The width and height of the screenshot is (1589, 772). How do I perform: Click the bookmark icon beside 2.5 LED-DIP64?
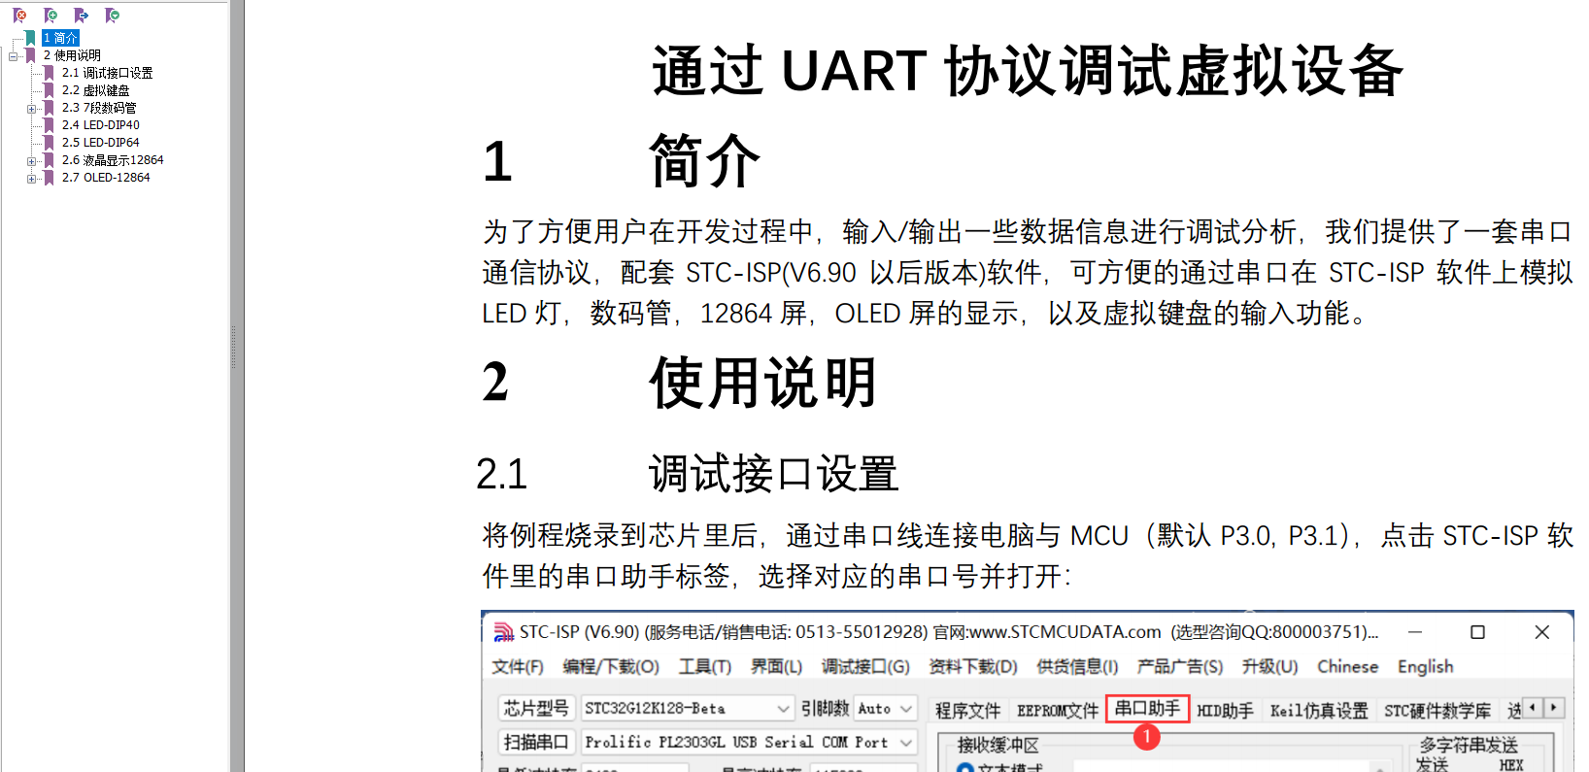50,143
